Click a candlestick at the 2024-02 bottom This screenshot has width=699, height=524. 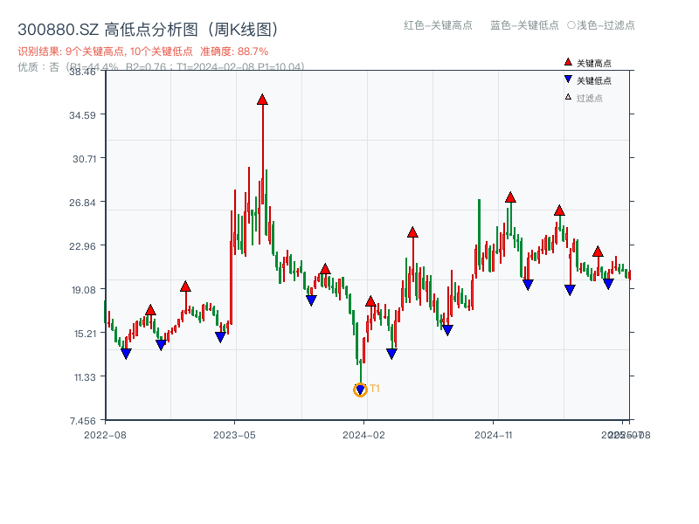point(362,367)
